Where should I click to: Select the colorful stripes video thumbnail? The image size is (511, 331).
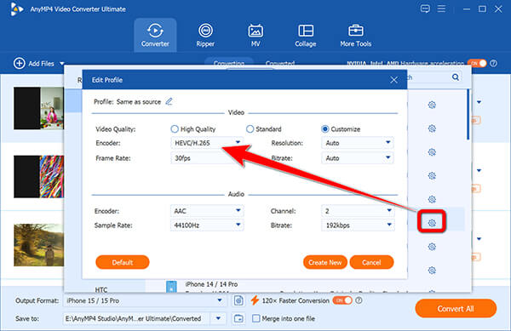point(39,176)
